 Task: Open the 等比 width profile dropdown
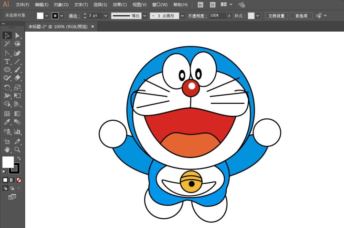144,16
